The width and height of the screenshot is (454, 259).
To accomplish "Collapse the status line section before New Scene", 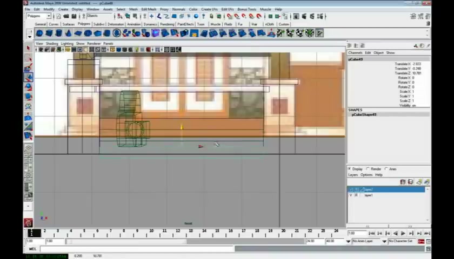I will pyautogui.click(x=54, y=16).
